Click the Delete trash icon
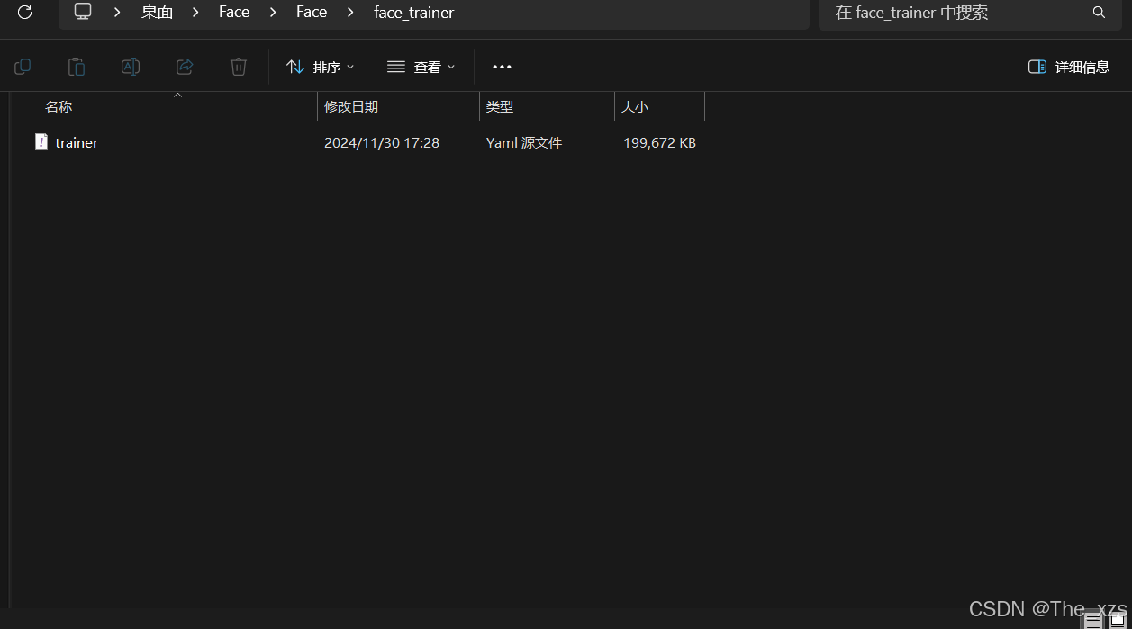Screen dimensions: 1132x629 [x=239, y=67]
